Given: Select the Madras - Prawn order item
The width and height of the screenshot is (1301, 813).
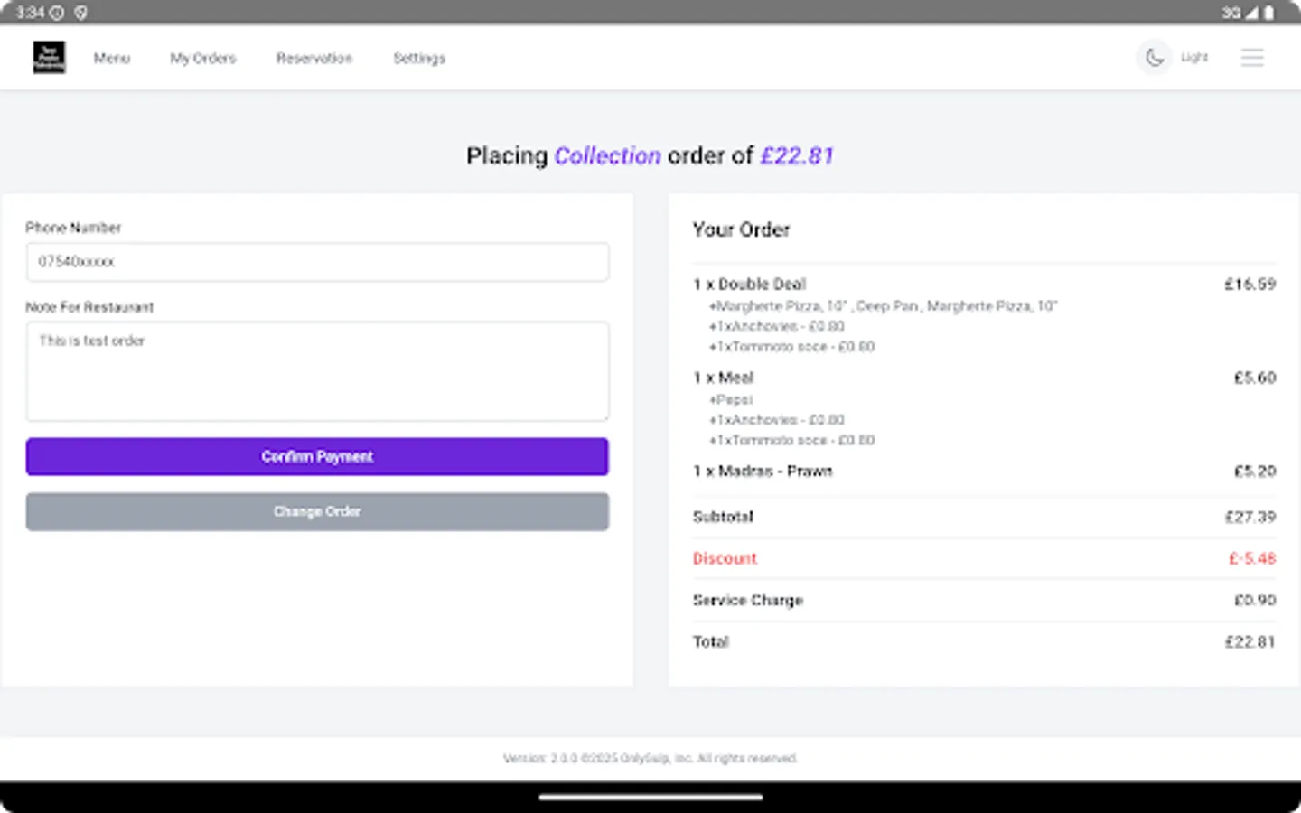Looking at the screenshot, I should (774, 472).
